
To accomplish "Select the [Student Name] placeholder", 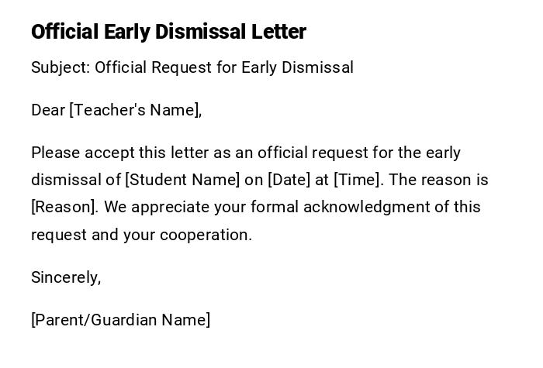I will 182,180.
